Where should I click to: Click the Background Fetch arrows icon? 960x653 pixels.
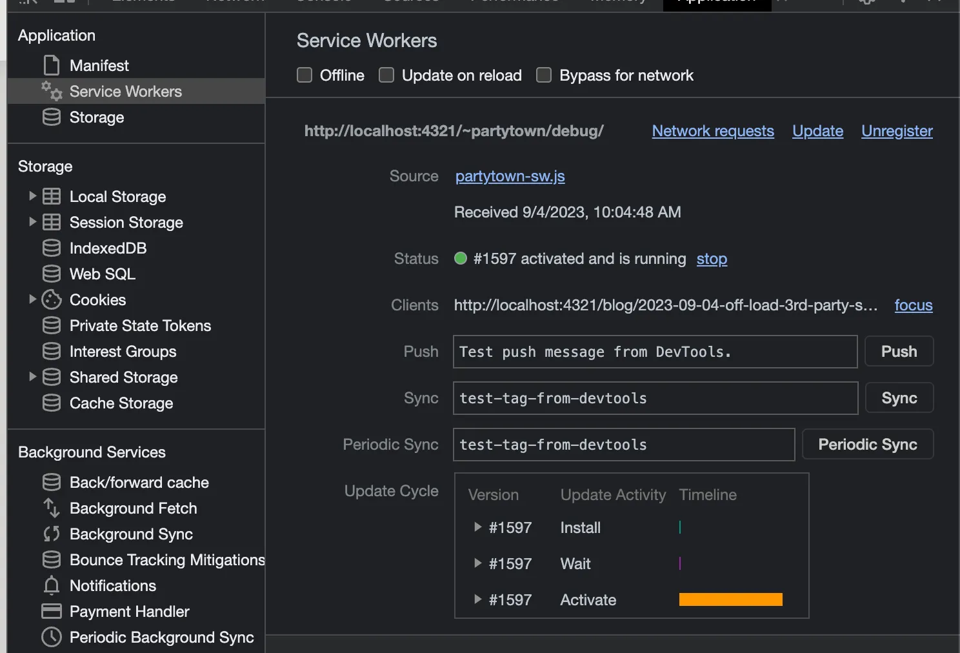click(52, 508)
